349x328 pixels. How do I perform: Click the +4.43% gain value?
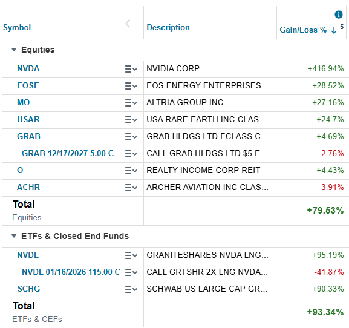[330, 170]
